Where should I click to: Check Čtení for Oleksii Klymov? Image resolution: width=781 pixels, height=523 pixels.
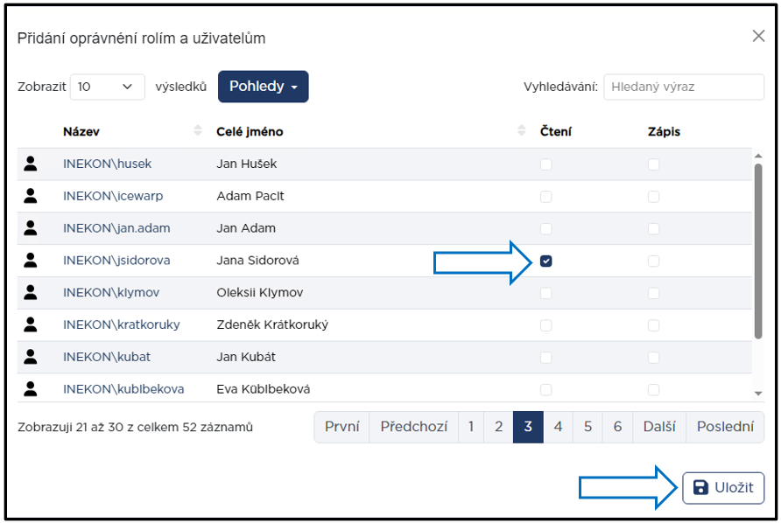545,293
